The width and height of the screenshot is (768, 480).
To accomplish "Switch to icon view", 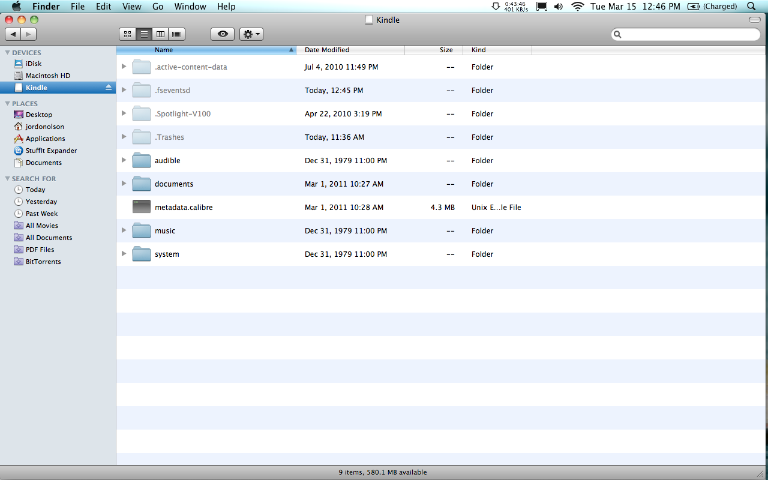I will point(128,34).
